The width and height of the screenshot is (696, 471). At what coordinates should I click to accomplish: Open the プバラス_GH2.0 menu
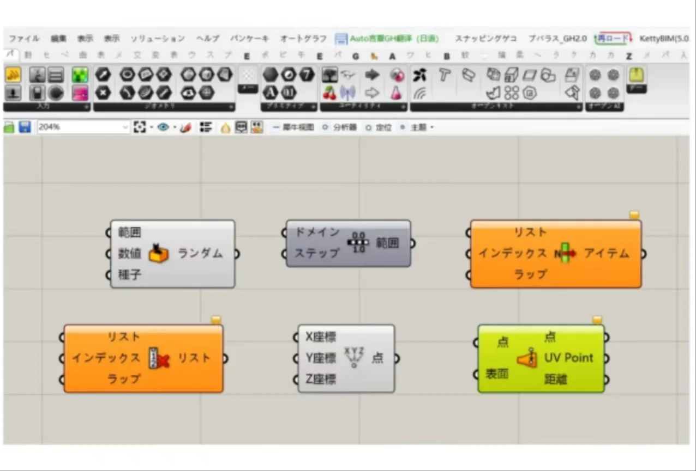click(557, 39)
